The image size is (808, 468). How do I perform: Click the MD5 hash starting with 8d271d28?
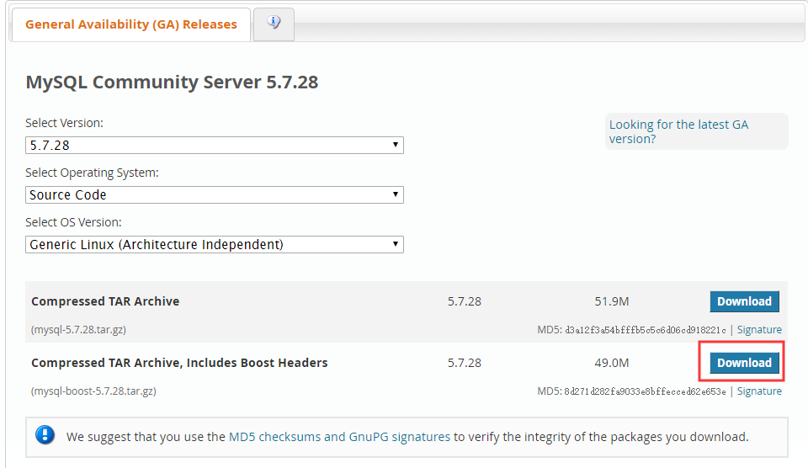click(x=645, y=391)
